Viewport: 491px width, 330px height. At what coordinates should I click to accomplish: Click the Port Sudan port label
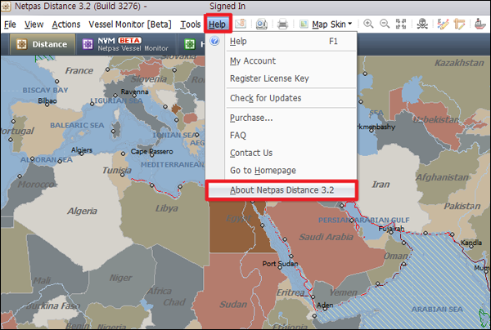pyautogui.click(x=280, y=264)
